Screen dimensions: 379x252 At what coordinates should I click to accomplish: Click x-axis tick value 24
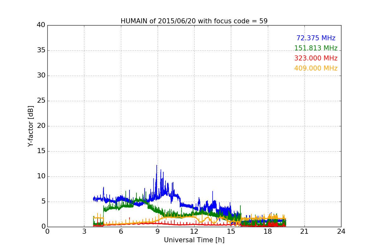click(341, 232)
